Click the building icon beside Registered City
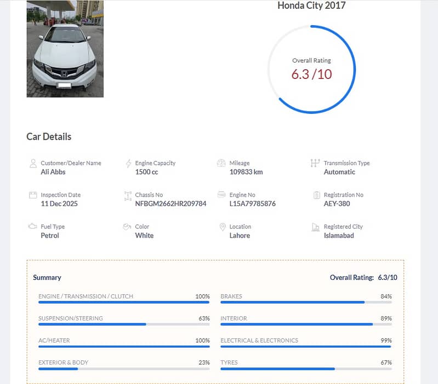 tap(316, 227)
